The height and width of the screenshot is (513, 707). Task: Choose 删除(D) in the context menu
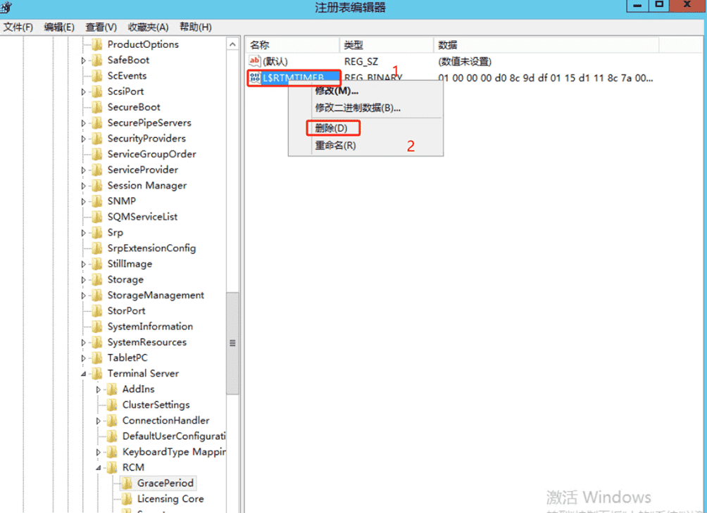[x=332, y=128]
